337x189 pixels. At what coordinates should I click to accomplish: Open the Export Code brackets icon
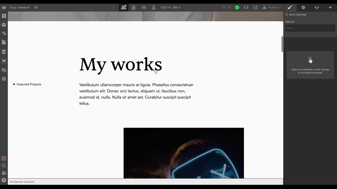click(x=246, y=7)
